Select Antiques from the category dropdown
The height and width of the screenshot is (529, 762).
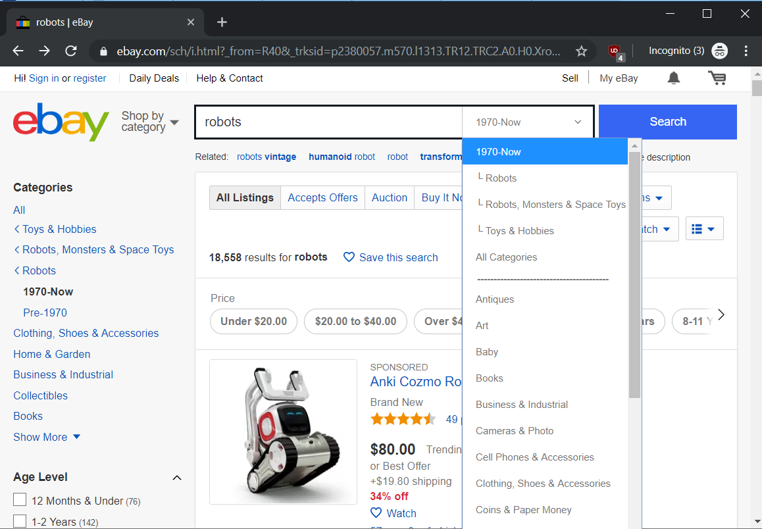pos(495,299)
